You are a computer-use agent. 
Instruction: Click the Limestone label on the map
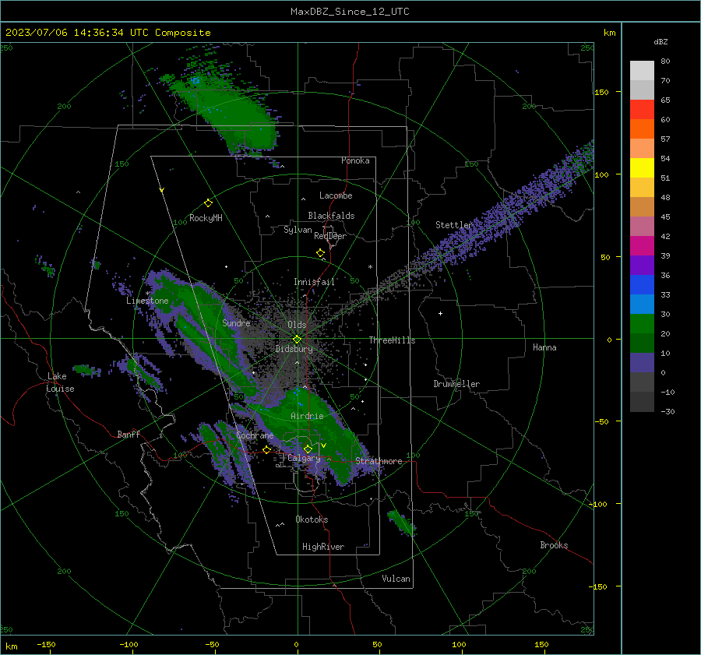point(147,301)
